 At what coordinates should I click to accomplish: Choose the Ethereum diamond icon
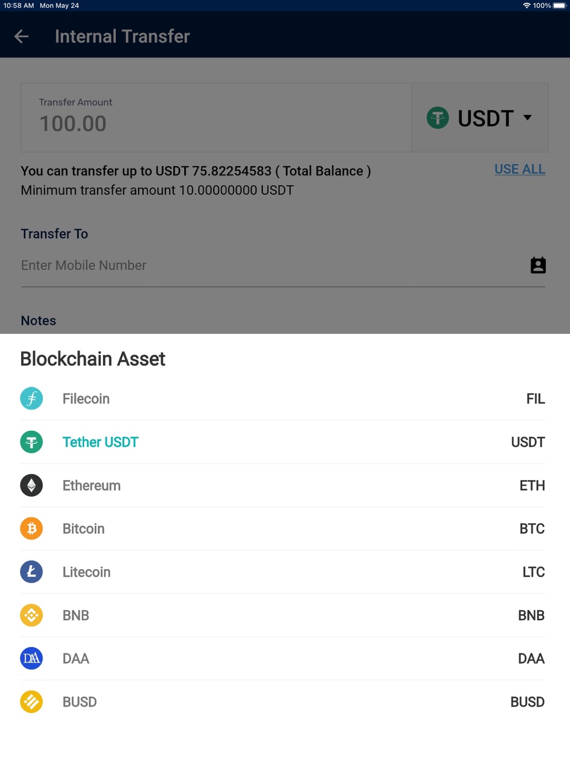click(31, 485)
